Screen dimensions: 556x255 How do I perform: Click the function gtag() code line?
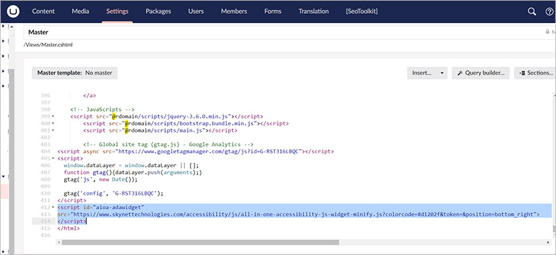pyautogui.click(x=133, y=172)
